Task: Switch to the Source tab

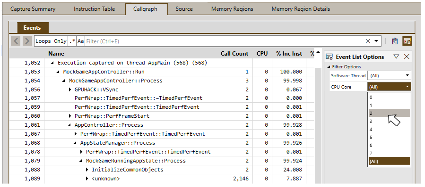Action: pyautogui.click(x=184, y=9)
